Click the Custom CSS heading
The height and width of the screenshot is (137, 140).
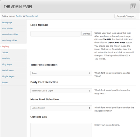point(39,117)
